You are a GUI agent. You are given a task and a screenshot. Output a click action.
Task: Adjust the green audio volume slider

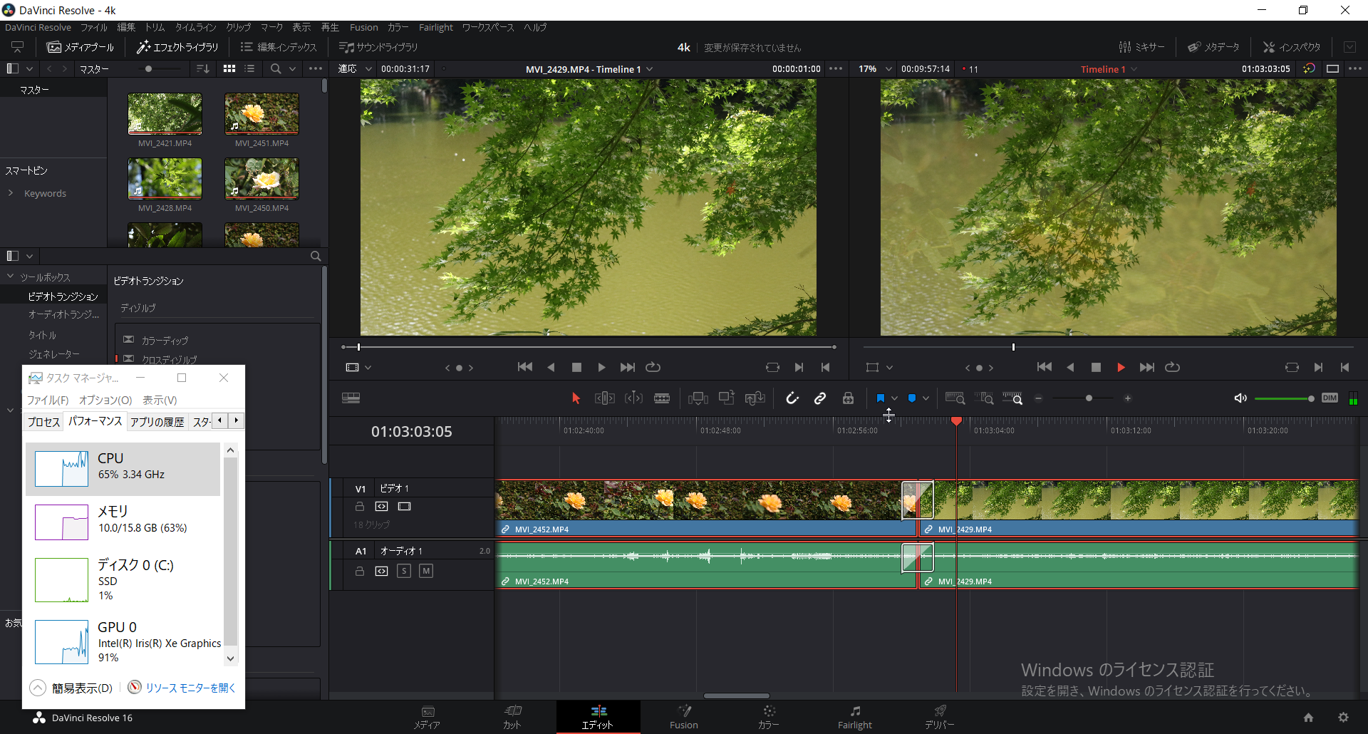pos(1282,398)
